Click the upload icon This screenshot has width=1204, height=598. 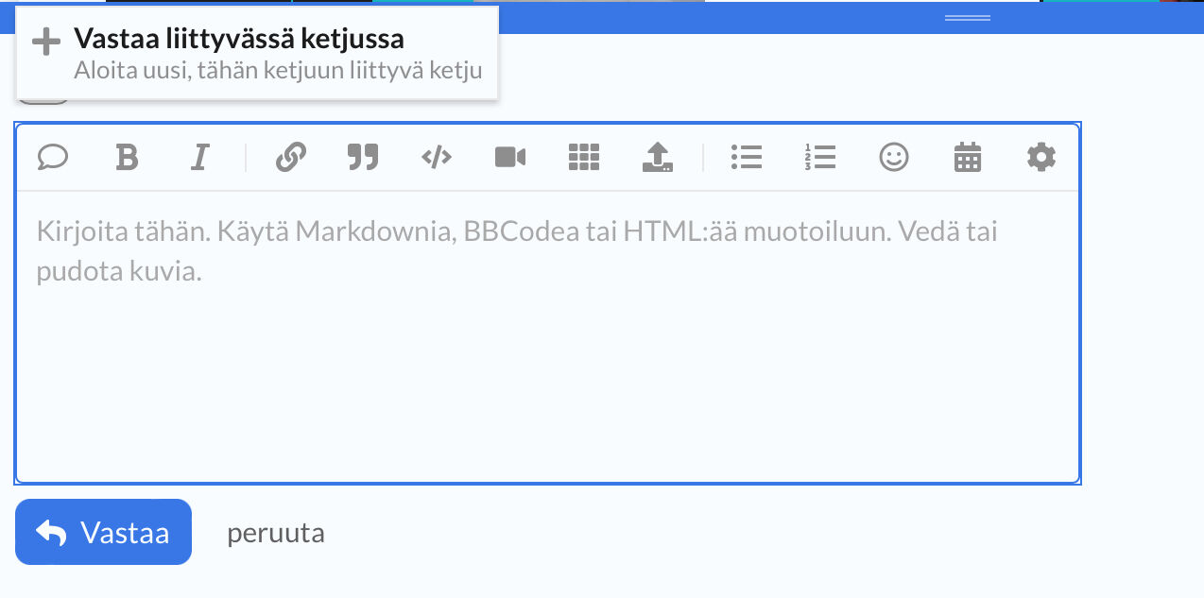[x=657, y=157]
